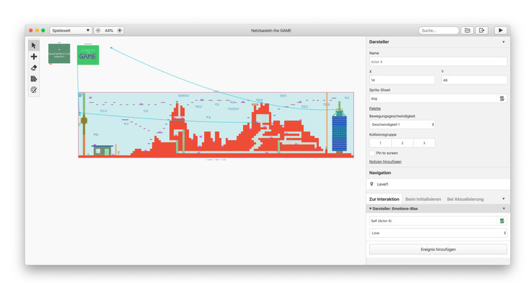The height and width of the screenshot is (297, 528).
Task: Open the Love emotion dropdown
Action: (438, 233)
